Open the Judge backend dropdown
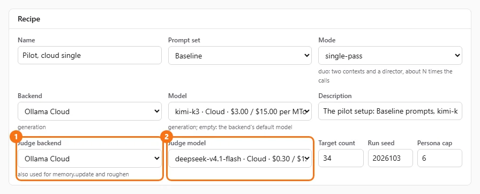This screenshot has height=194, width=480. click(89, 159)
